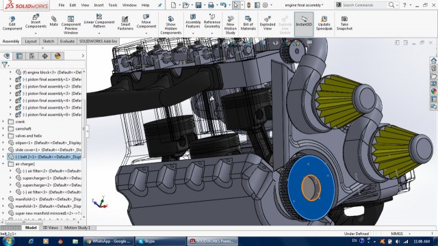Collapse the air charger folder
The width and height of the screenshot is (438, 246).
pos(3,164)
